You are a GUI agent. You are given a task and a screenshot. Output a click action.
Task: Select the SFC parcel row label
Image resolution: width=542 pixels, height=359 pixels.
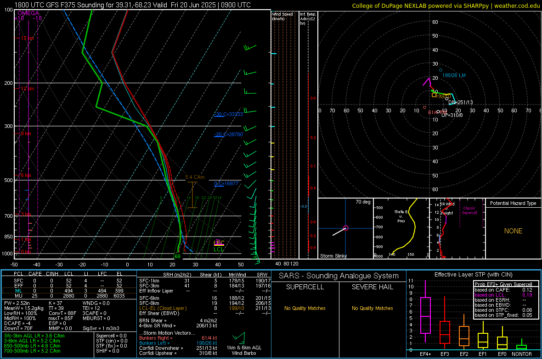(18, 281)
